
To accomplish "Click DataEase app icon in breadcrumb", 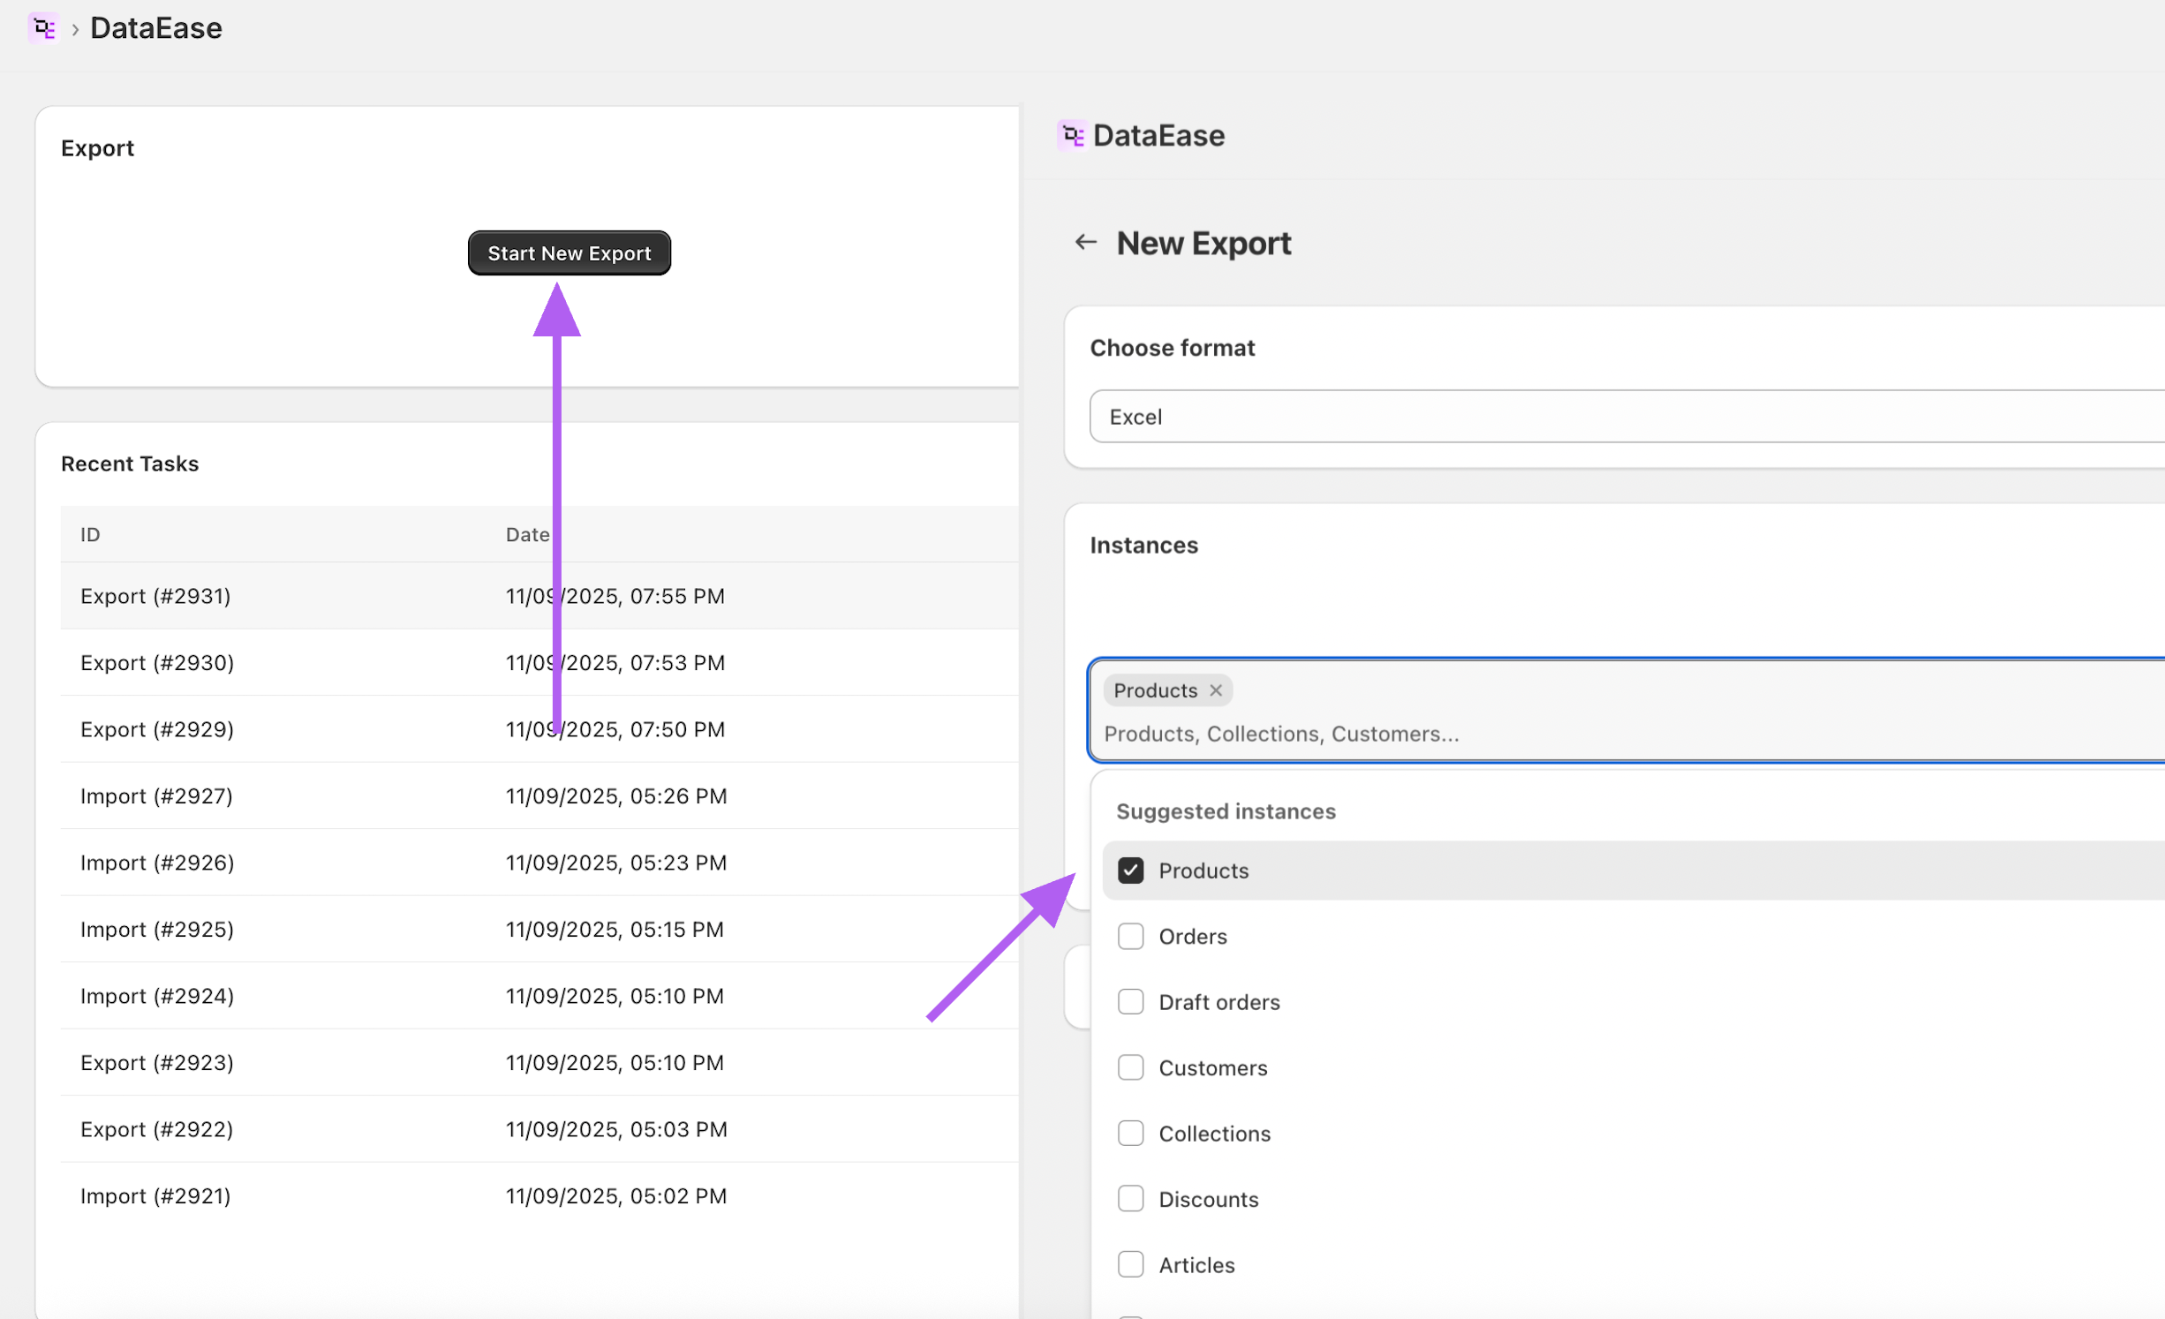I will (x=42, y=28).
